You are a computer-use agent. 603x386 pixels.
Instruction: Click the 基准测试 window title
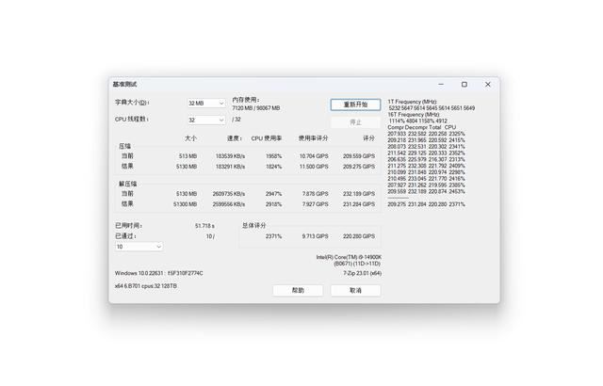(124, 84)
